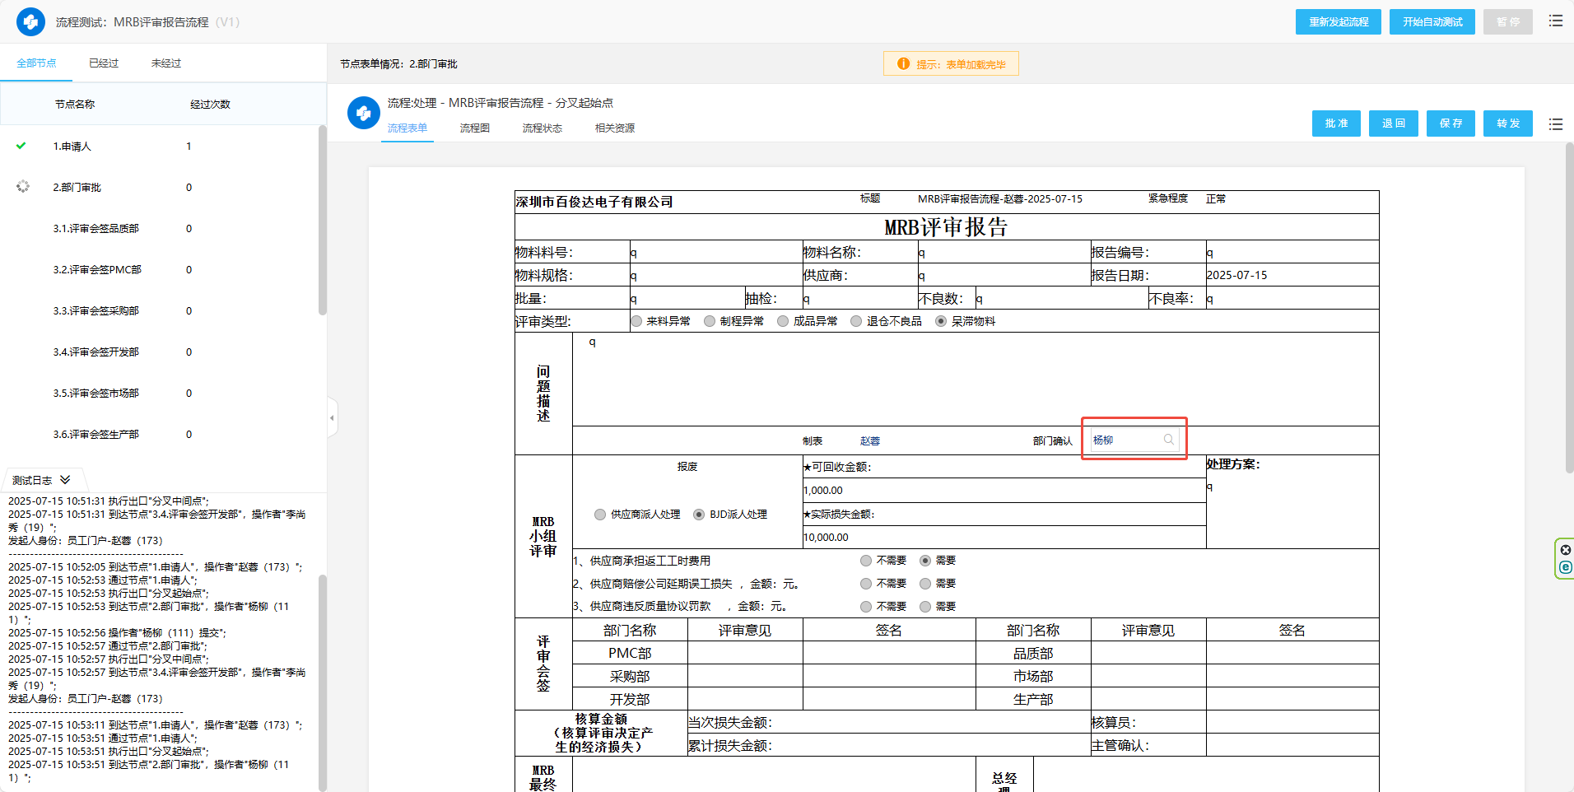Select the 1.申请人 node row
The image size is (1574, 792).
click(159, 147)
